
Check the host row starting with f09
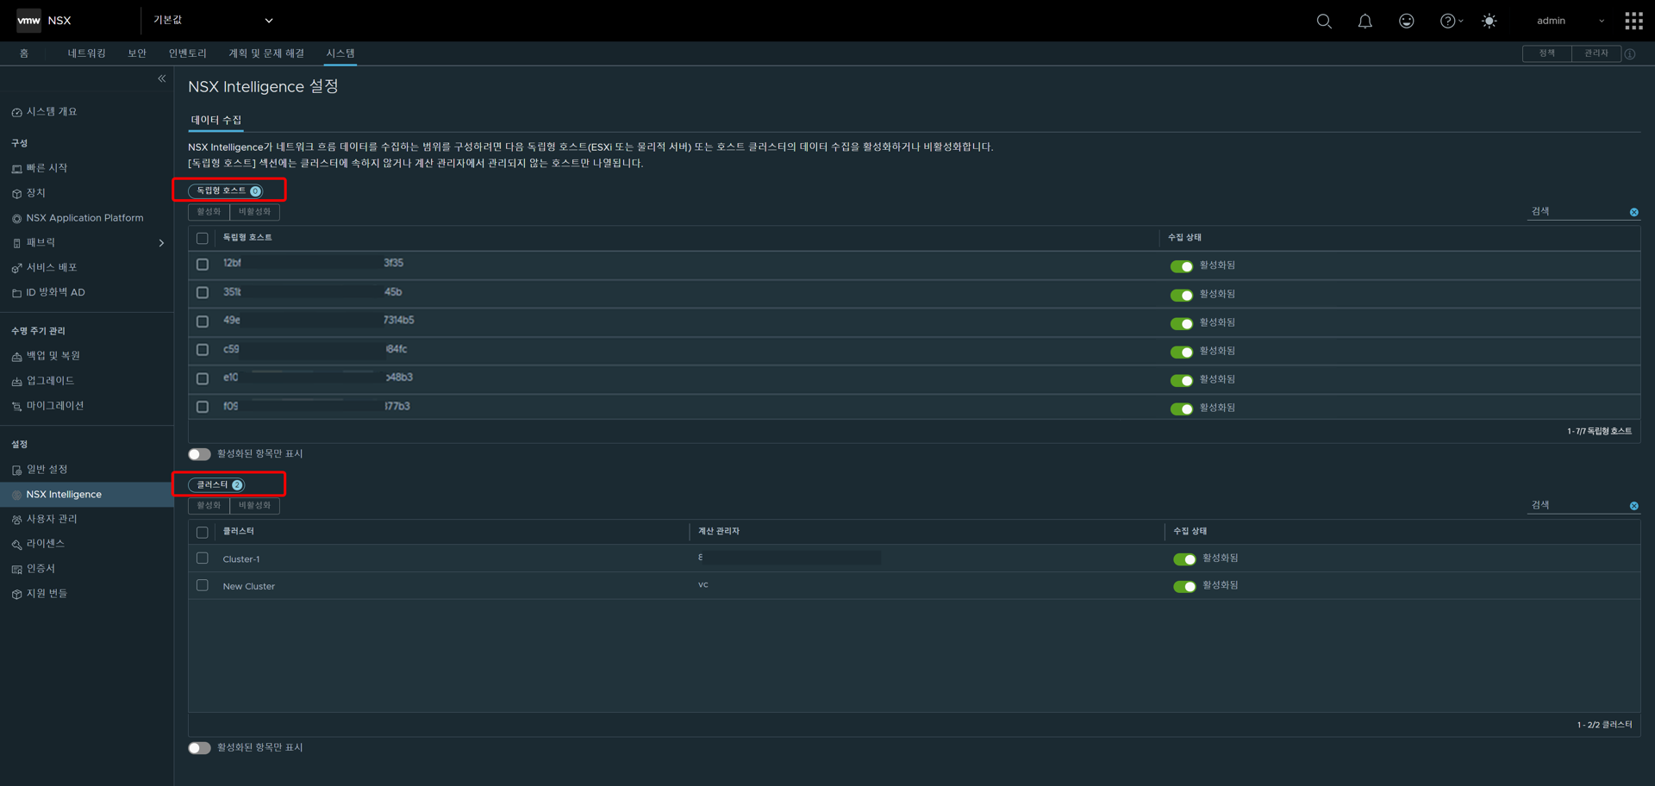[x=203, y=407]
